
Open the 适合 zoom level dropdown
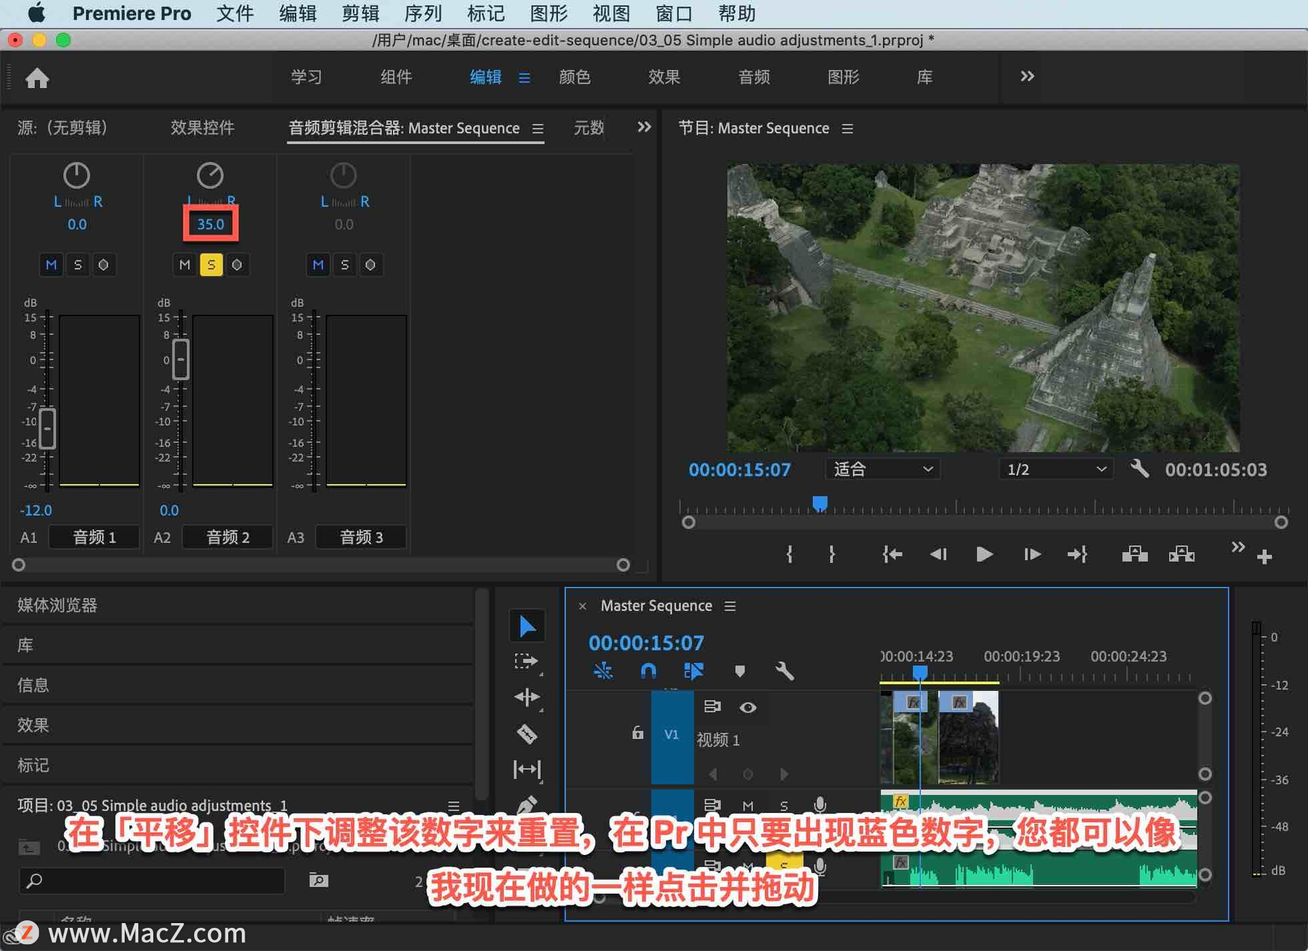point(882,468)
